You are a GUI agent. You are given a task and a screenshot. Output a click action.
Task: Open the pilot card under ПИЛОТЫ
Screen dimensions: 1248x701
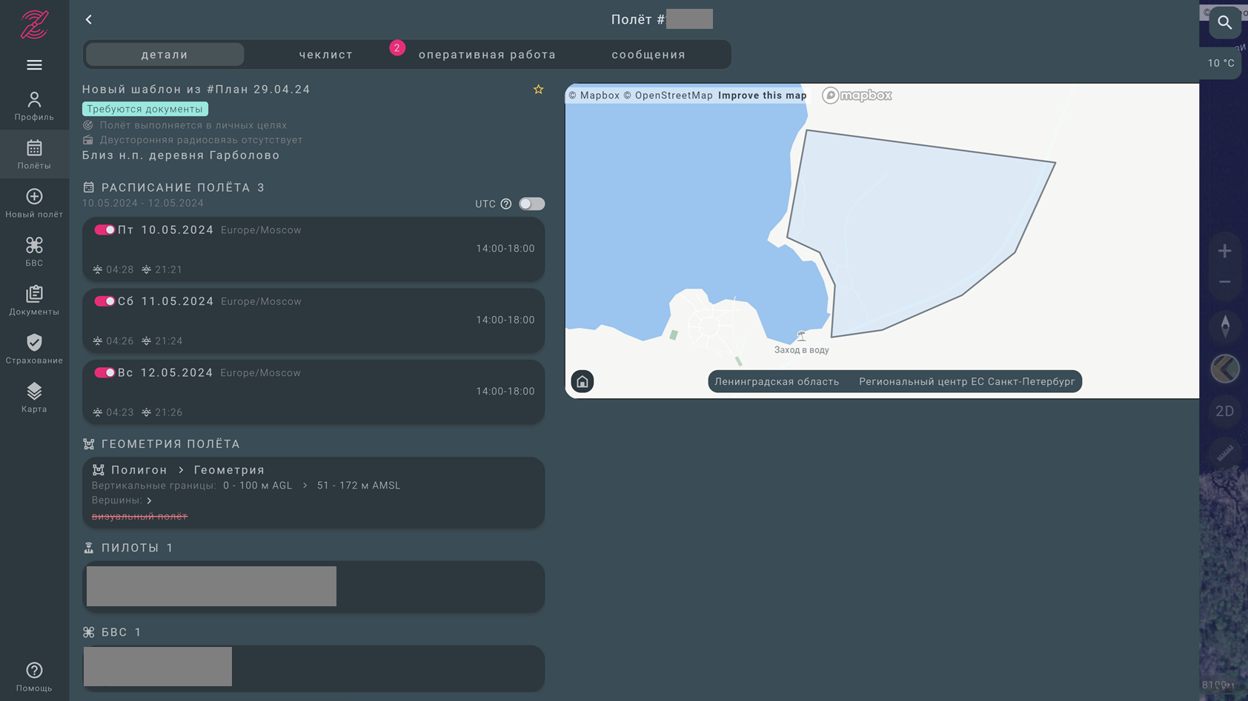313,586
